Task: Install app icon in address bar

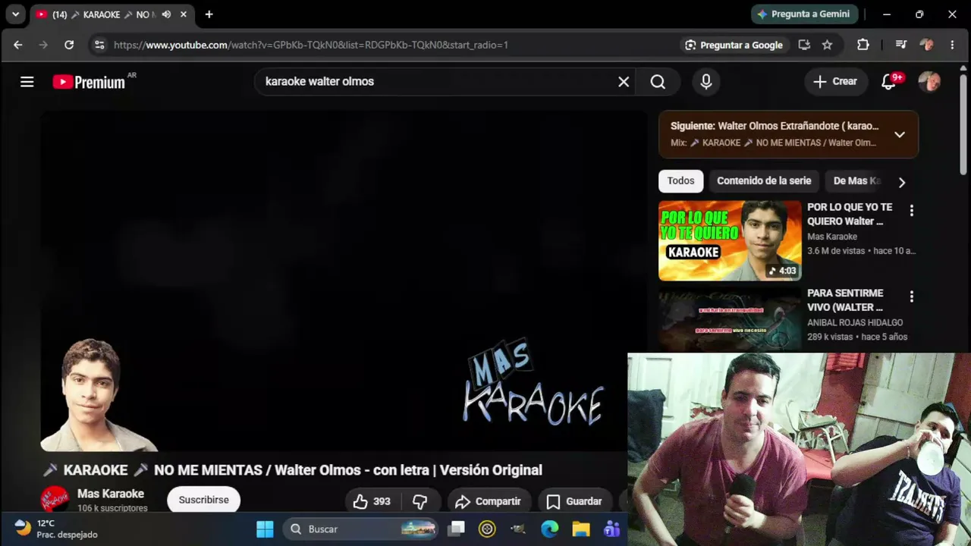Action: click(x=804, y=45)
